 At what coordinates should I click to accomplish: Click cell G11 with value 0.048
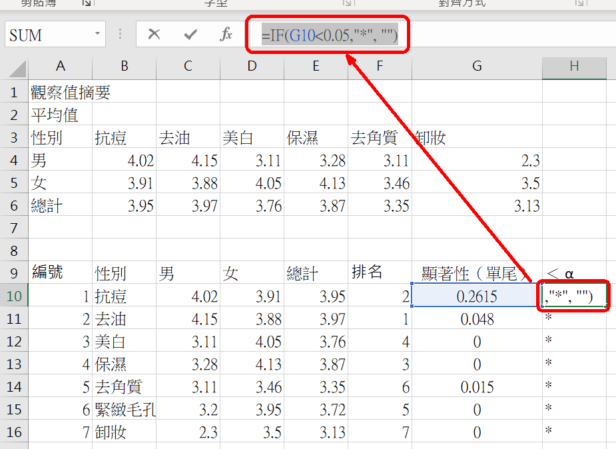tap(477, 319)
